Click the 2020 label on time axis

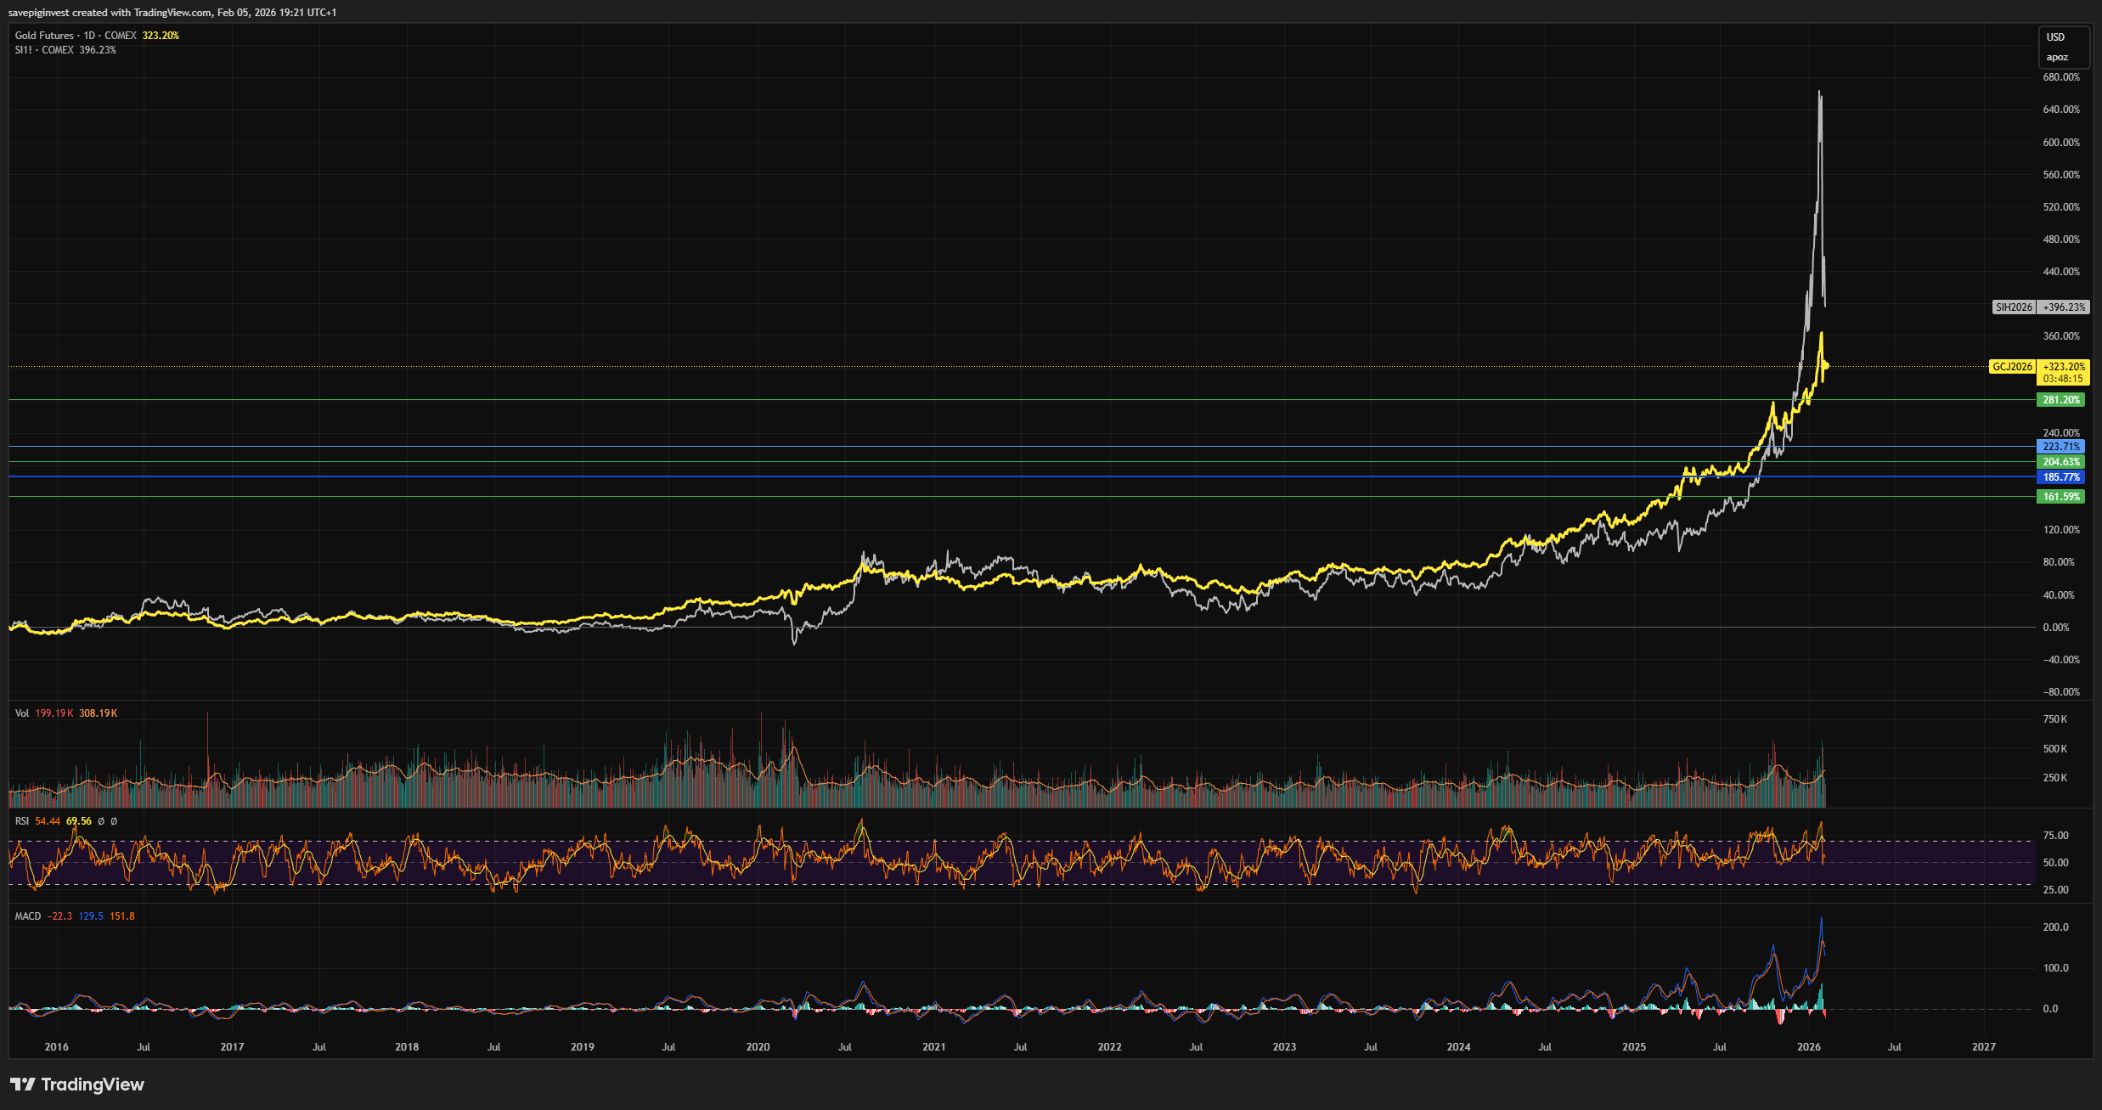[x=758, y=1047]
